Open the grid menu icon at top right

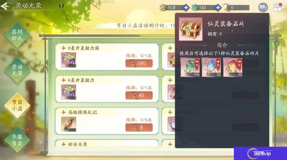coord(277,7)
